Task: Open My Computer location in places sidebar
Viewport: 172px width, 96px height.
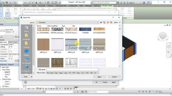Action: tap(26, 61)
